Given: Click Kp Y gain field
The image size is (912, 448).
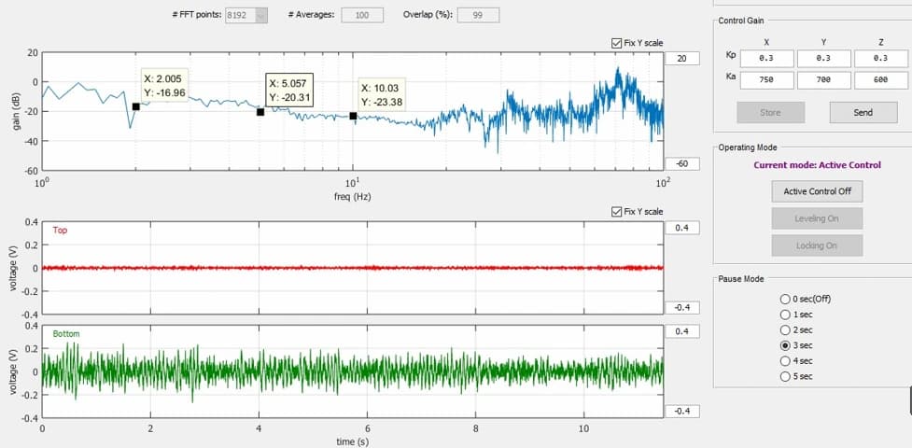Looking at the screenshot, I should 823,58.
